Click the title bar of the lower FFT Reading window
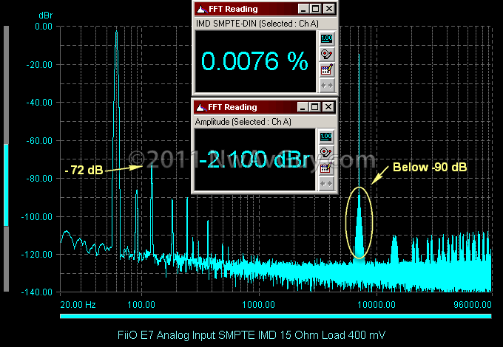Viewport: 503px width, 347px height. point(265,107)
